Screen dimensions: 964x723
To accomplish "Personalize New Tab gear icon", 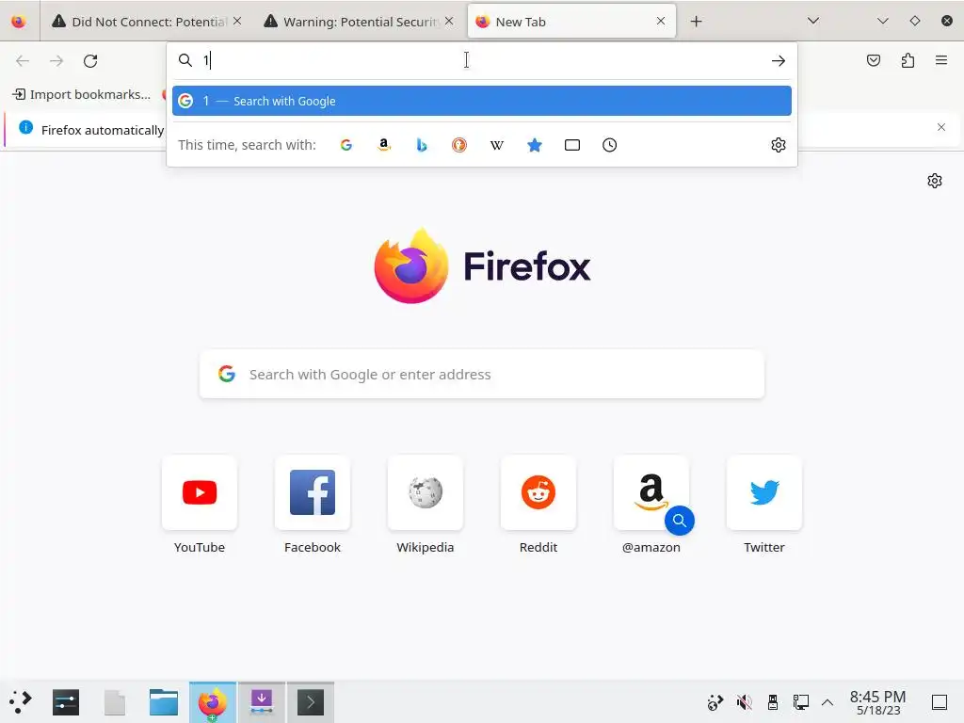I will point(935,181).
